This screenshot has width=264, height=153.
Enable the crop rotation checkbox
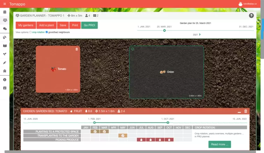point(30,32)
